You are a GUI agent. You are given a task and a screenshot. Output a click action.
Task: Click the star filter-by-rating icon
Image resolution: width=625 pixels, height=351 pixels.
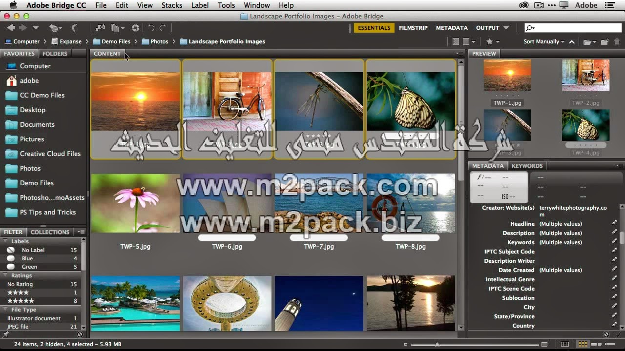click(490, 42)
